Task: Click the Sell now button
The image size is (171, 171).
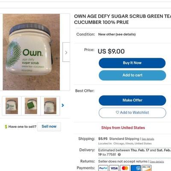Action: click(49, 127)
